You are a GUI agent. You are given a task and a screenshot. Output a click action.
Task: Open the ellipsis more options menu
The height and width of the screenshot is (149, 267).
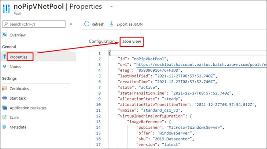click(111, 7)
